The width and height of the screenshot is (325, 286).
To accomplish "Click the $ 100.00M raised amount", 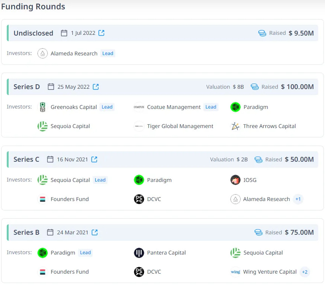I will tap(298, 87).
